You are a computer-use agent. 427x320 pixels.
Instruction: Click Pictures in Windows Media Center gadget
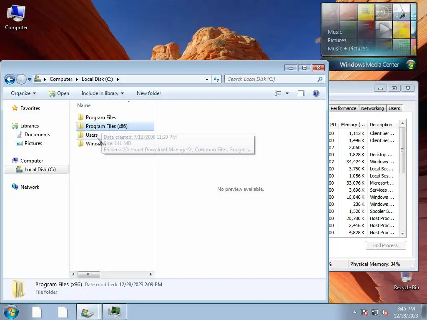[337, 40]
